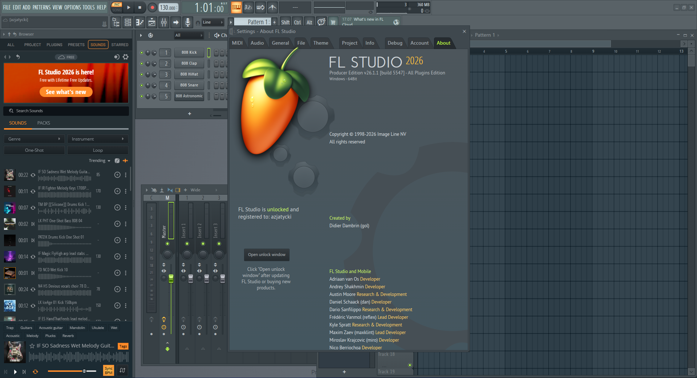Start playback with the Play button

click(129, 7)
